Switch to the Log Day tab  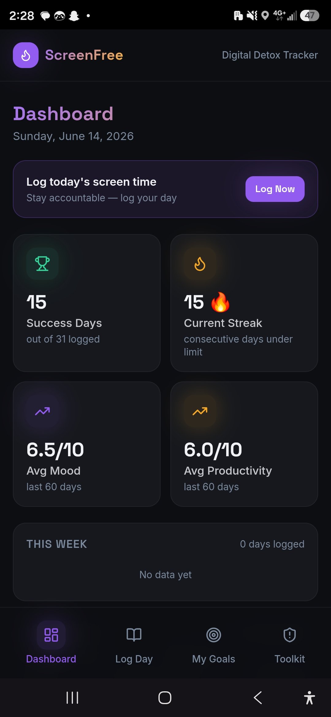pyautogui.click(x=134, y=643)
